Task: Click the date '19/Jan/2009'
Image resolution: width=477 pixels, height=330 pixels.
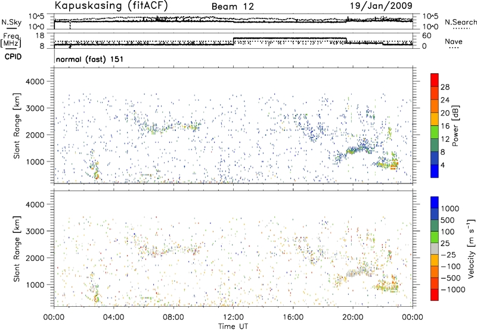Action: (x=381, y=6)
